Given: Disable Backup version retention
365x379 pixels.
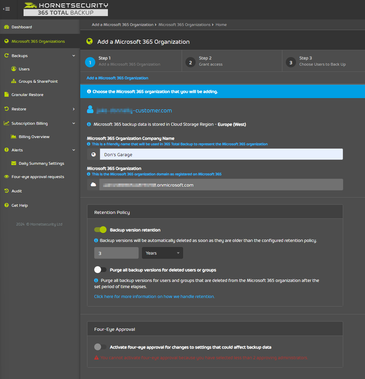Looking at the screenshot, I should [x=100, y=230].
